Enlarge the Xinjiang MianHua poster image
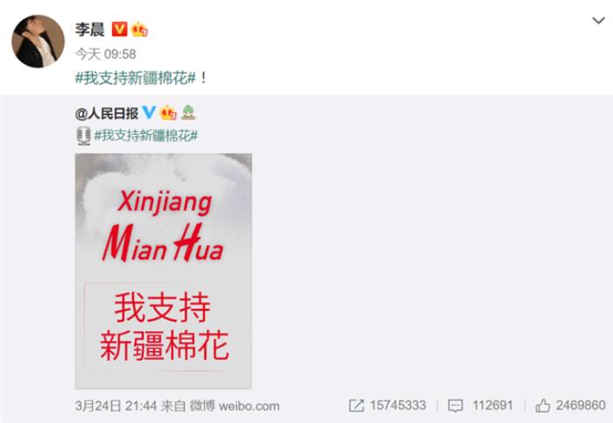Image resolution: width=613 pixels, height=423 pixels. [164, 271]
